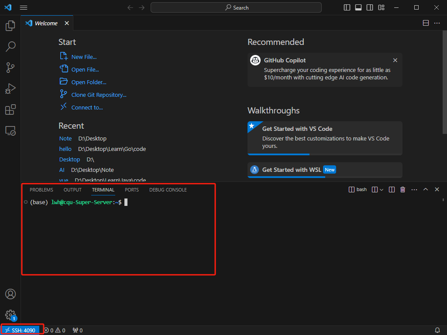Go back with the left arrow

[x=130, y=8]
